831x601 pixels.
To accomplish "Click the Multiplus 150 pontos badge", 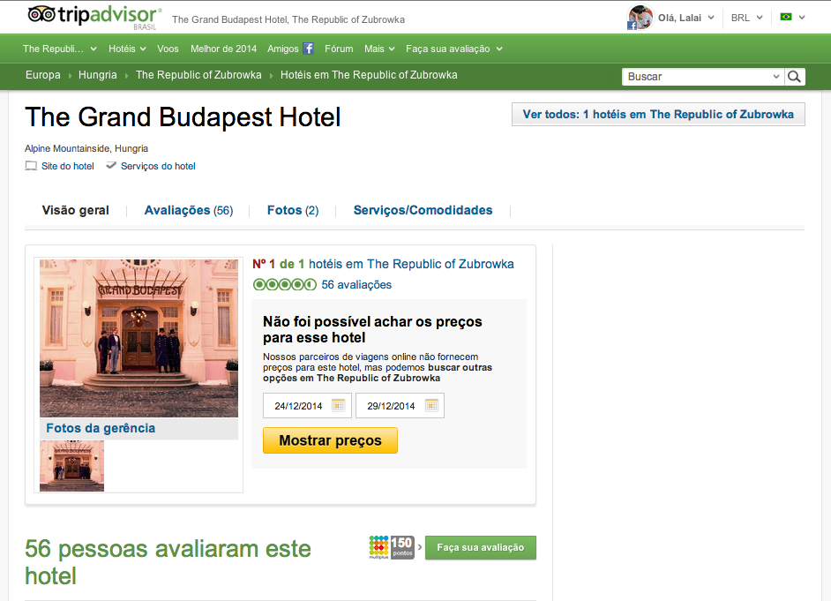I will (392, 547).
